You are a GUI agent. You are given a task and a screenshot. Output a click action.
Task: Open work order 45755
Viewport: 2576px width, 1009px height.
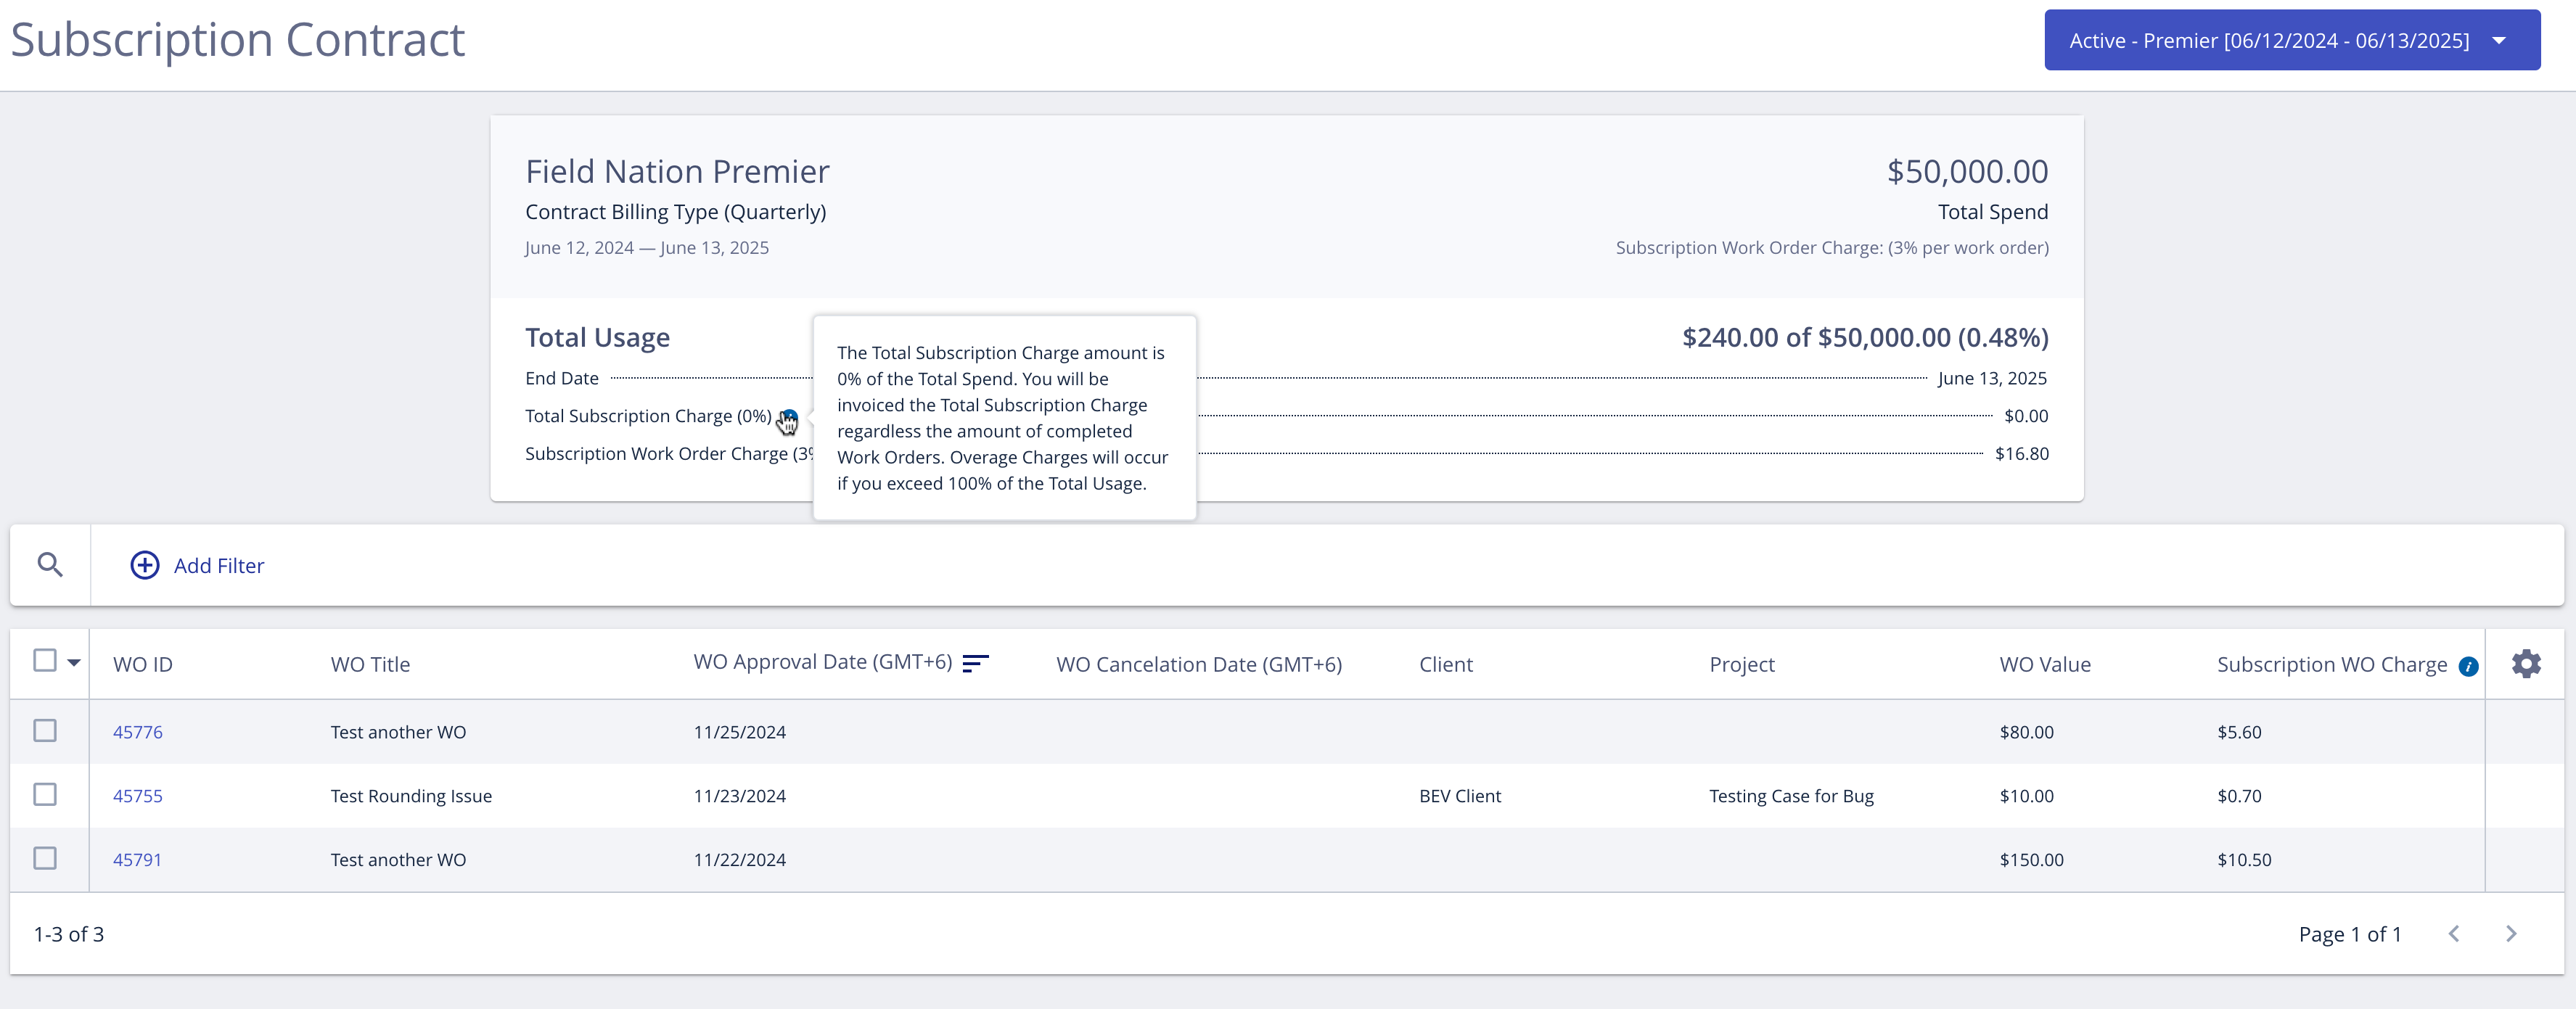139,796
